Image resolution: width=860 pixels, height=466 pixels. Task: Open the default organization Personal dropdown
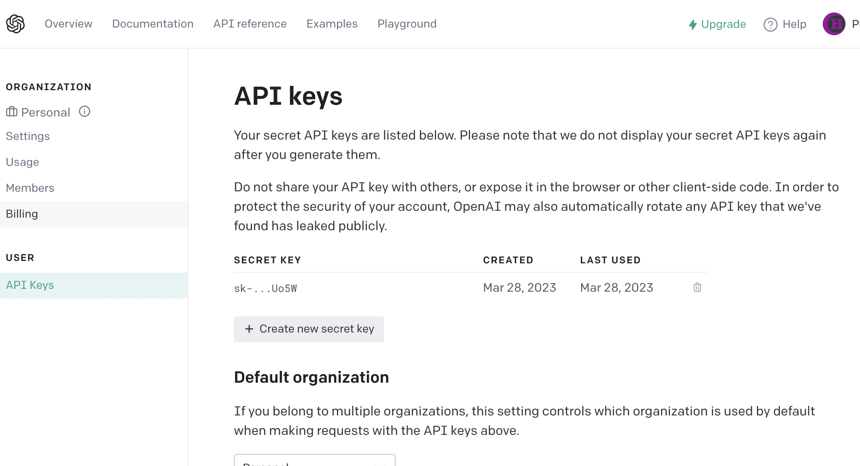[314, 461]
